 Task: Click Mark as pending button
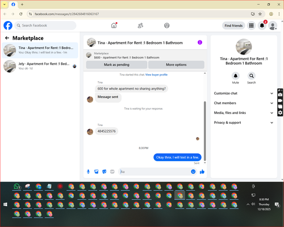(x=116, y=65)
